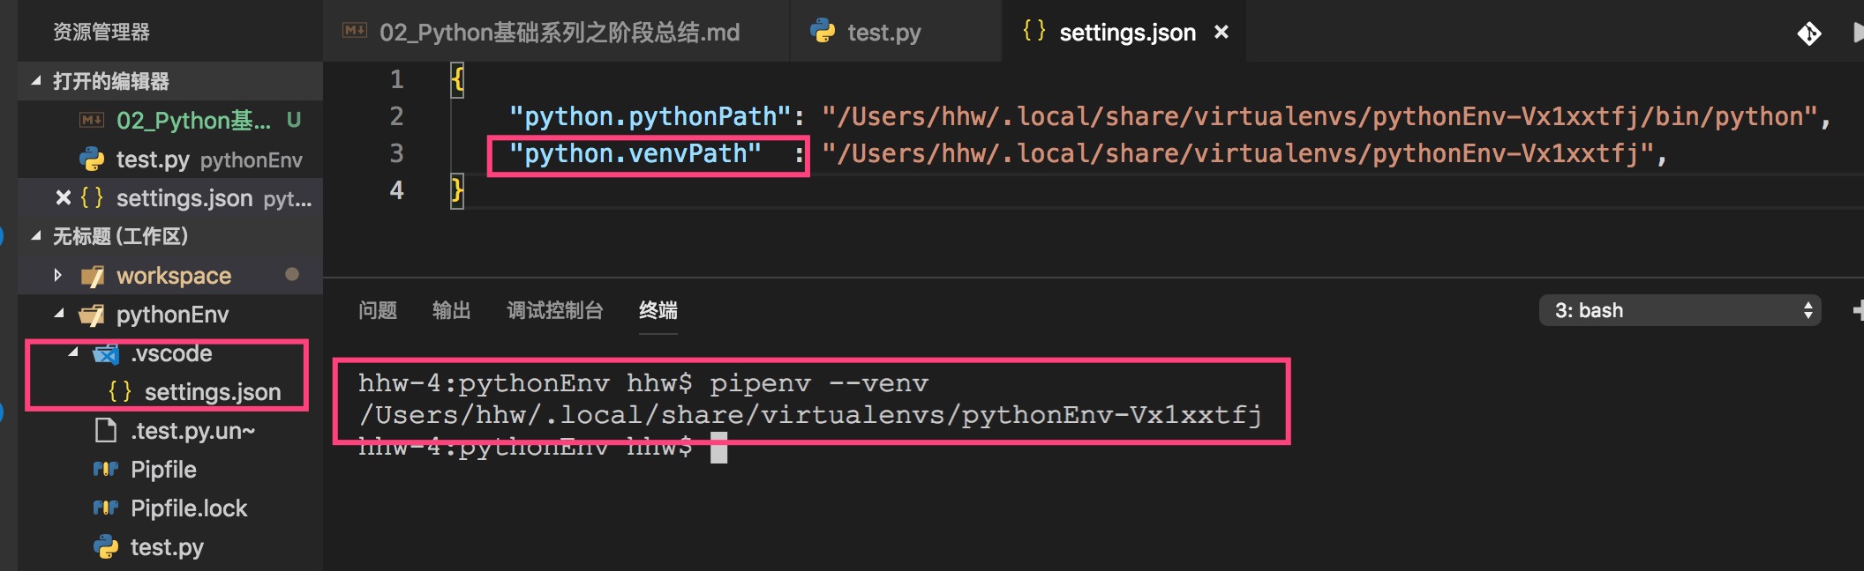Close the settings.json editor tab
The image size is (1864, 571).
1221,33
